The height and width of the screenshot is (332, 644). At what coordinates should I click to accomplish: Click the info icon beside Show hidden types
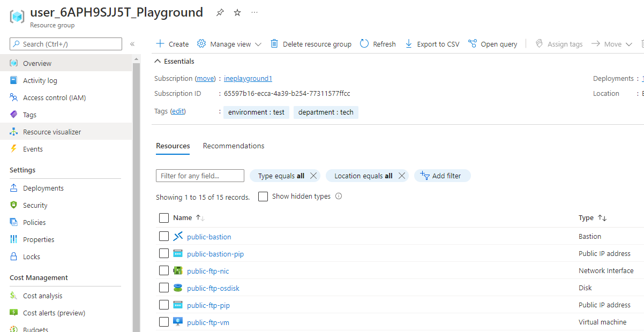pyautogui.click(x=339, y=197)
